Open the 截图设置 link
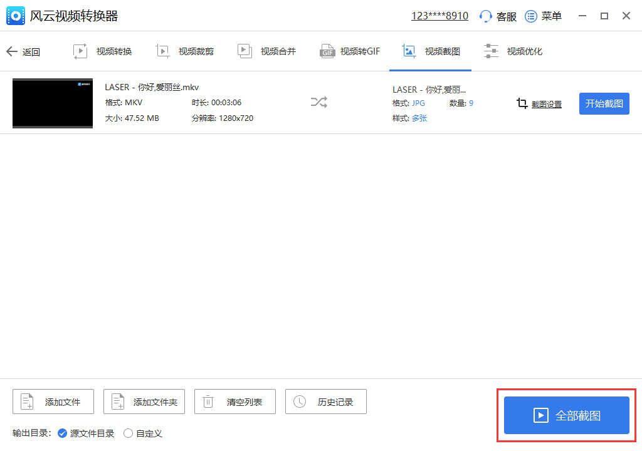This screenshot has width=642, height=451. click(x=547, y=105)
